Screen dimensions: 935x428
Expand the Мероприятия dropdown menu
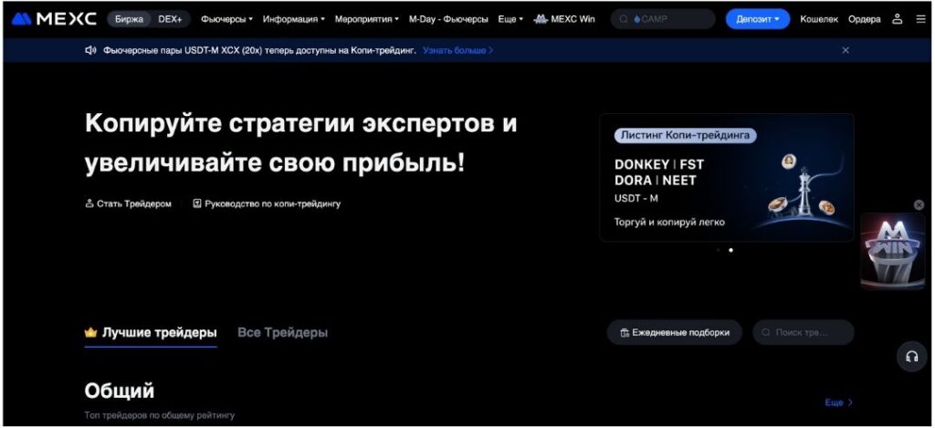coord(367,19)
